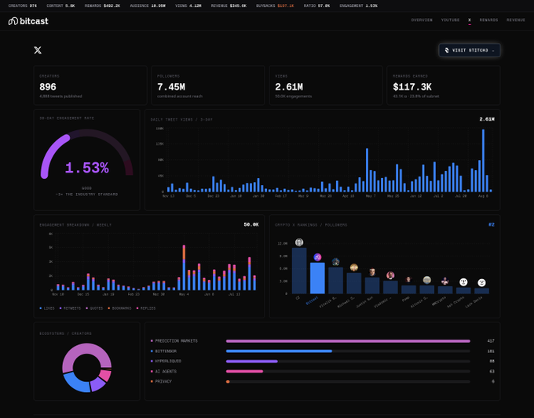Click the AI Agents ecosystem label
Image resolution: width=534 pixels, height=418 pixels.
pyautogui.click(x=166, y=372)
